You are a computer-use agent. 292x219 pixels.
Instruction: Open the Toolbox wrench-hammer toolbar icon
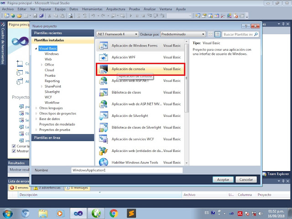pyautogui.click(x=223, y=16)
